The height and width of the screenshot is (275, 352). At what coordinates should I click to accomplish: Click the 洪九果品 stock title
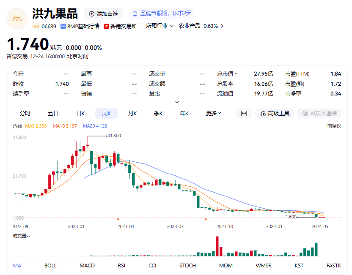point(55,14)
